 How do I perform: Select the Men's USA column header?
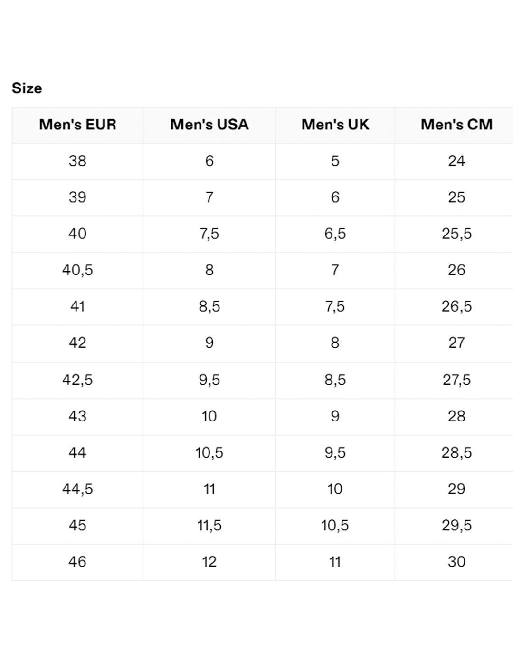click(209, 125)
